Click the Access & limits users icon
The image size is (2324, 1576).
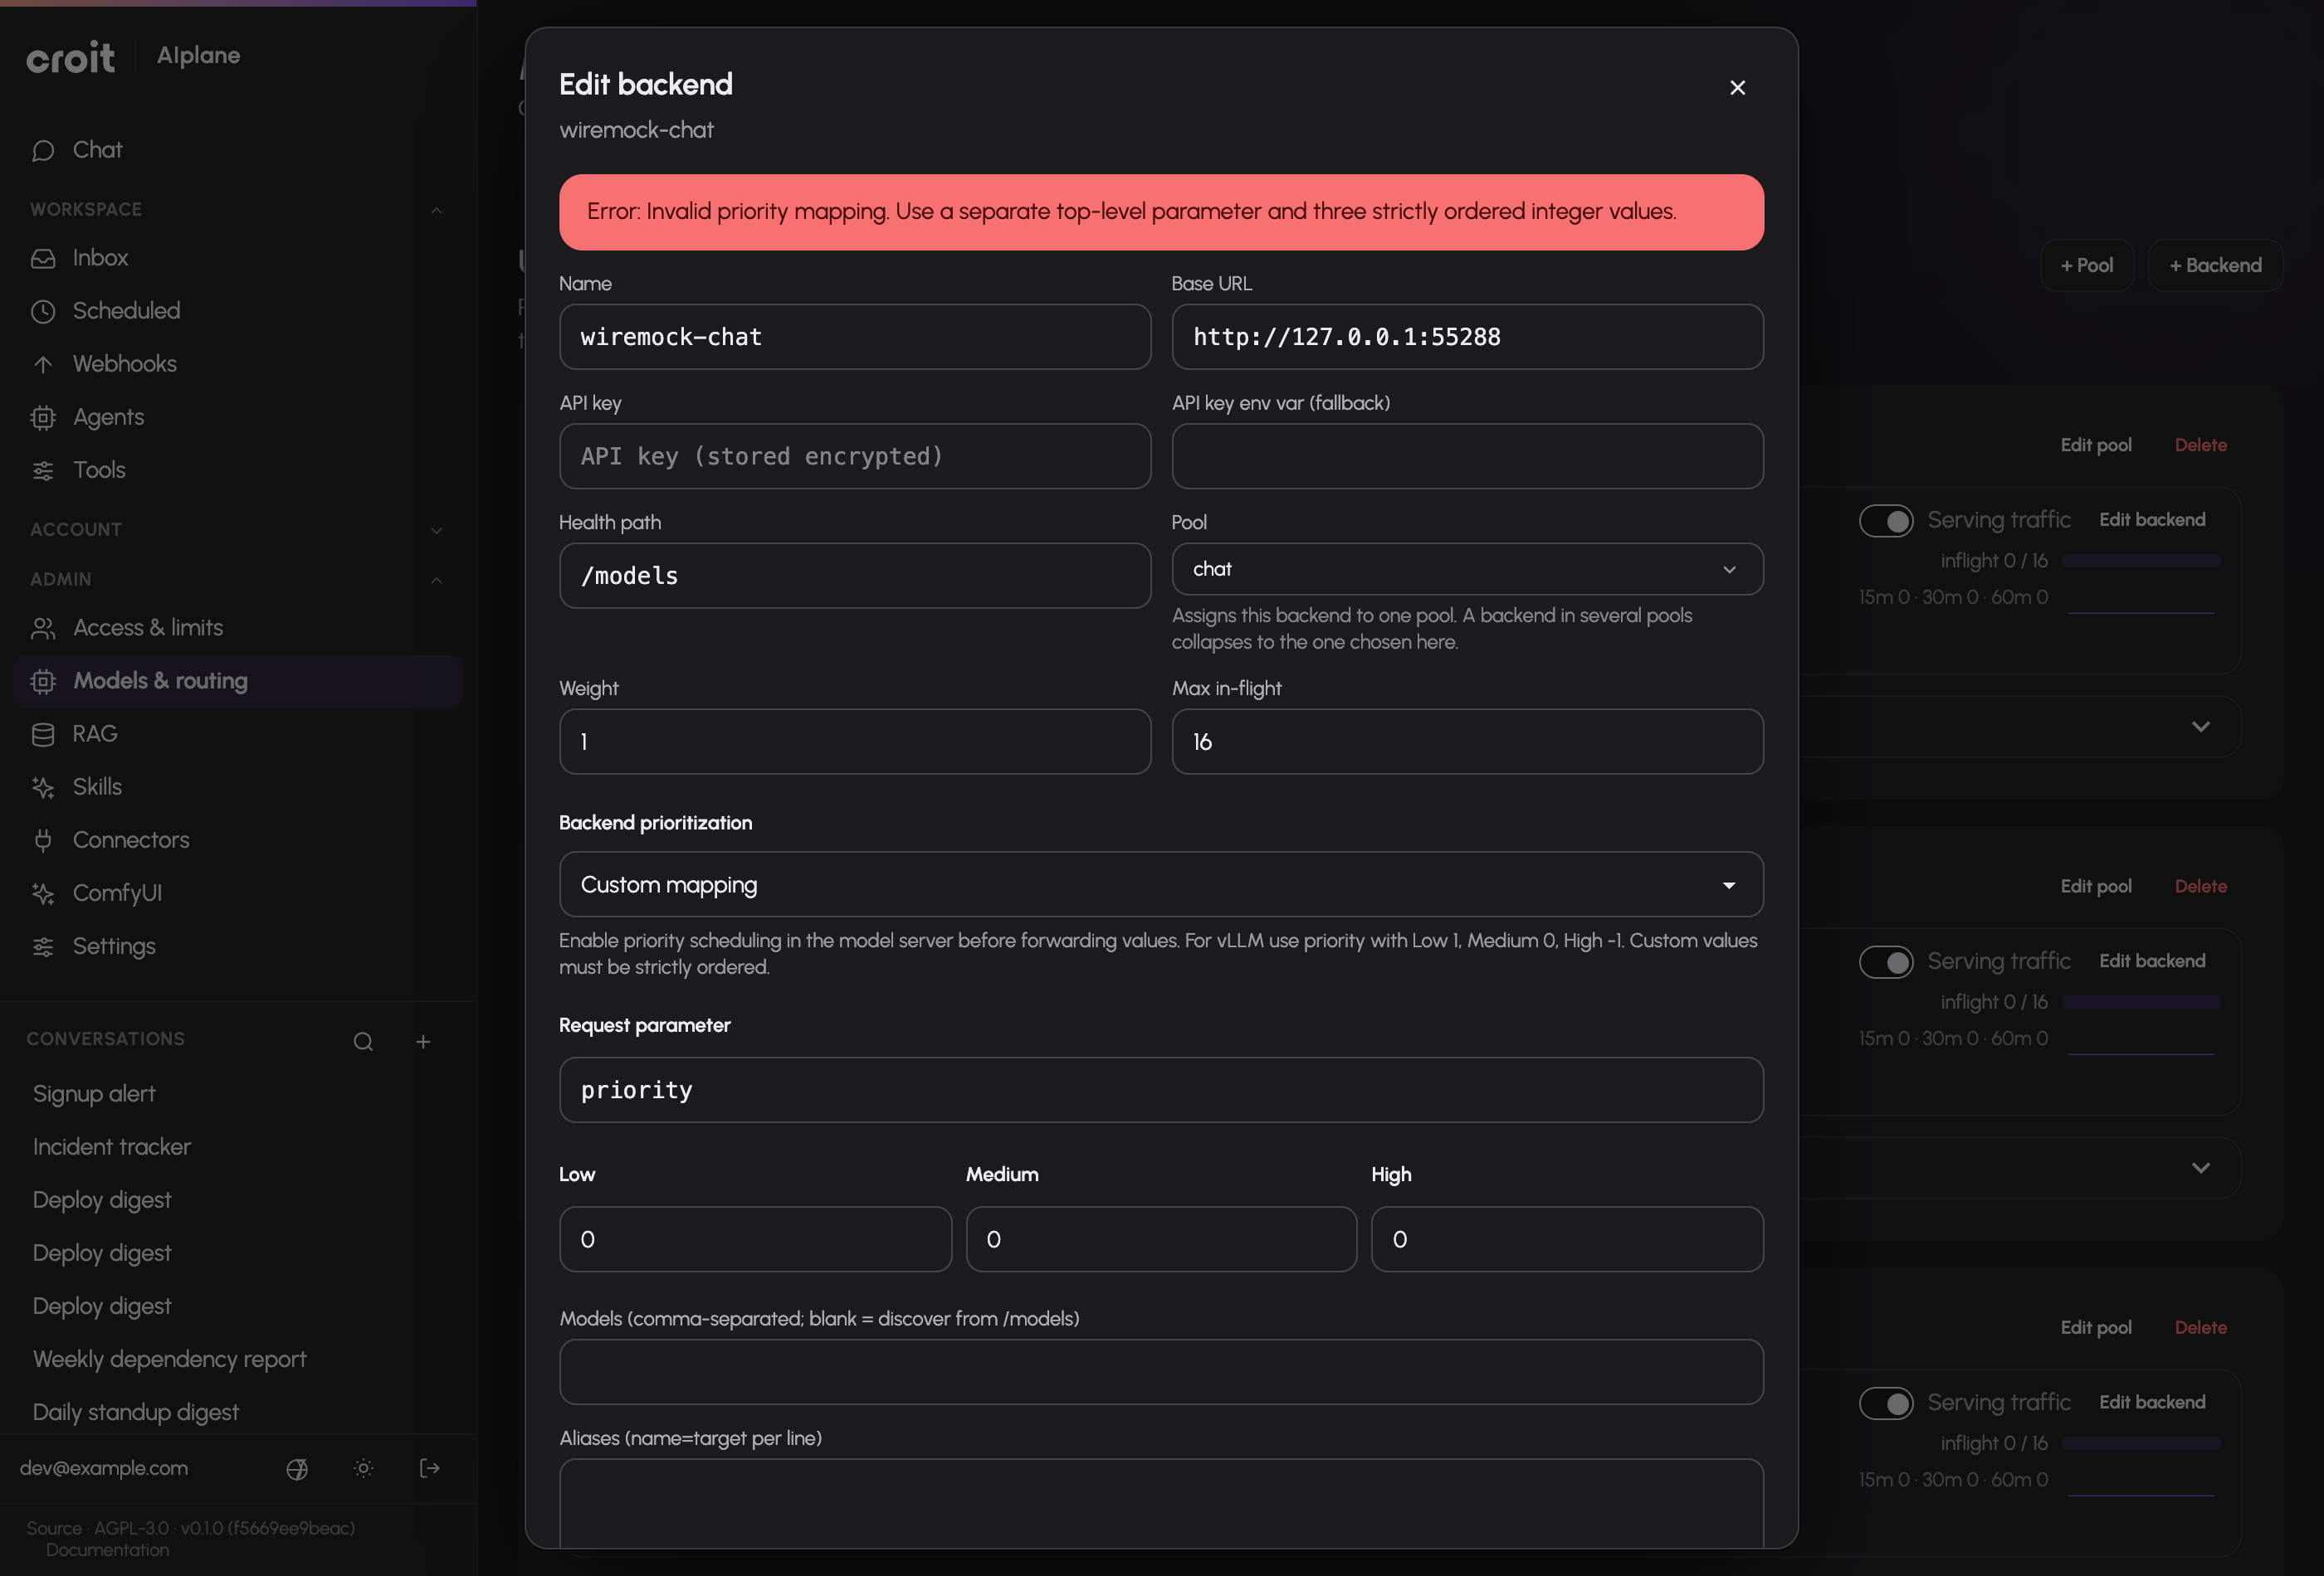pyautogui.click(x=42, y=628)
